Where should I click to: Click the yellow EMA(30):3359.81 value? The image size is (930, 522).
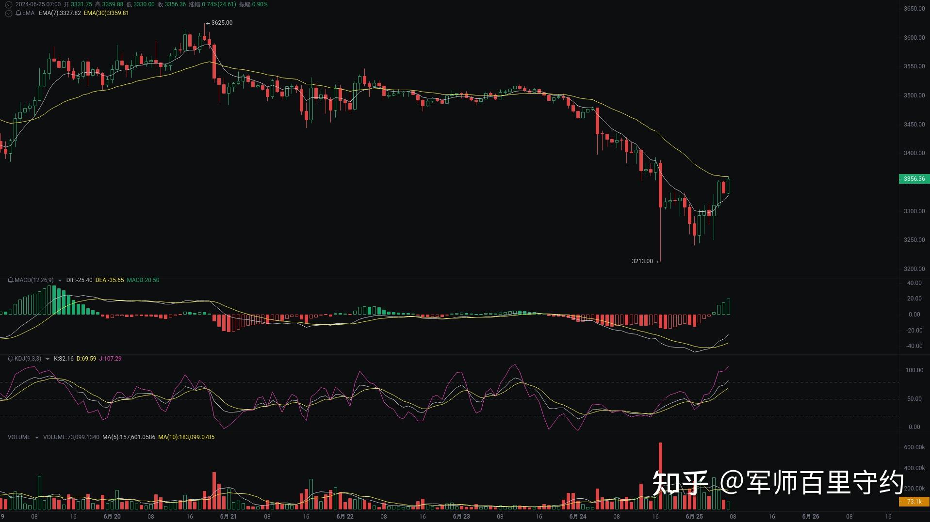point(107,13)
